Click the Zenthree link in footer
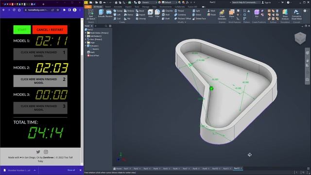The height and width of the screenshot is (175, 311). [49, 157]
